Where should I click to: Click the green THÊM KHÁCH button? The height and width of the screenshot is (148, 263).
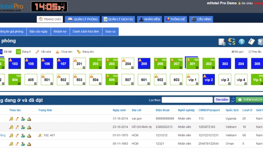coord(249,100)
